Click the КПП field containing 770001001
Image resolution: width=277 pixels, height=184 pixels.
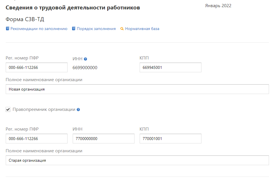pyautogui.click(x=170, y=139)
